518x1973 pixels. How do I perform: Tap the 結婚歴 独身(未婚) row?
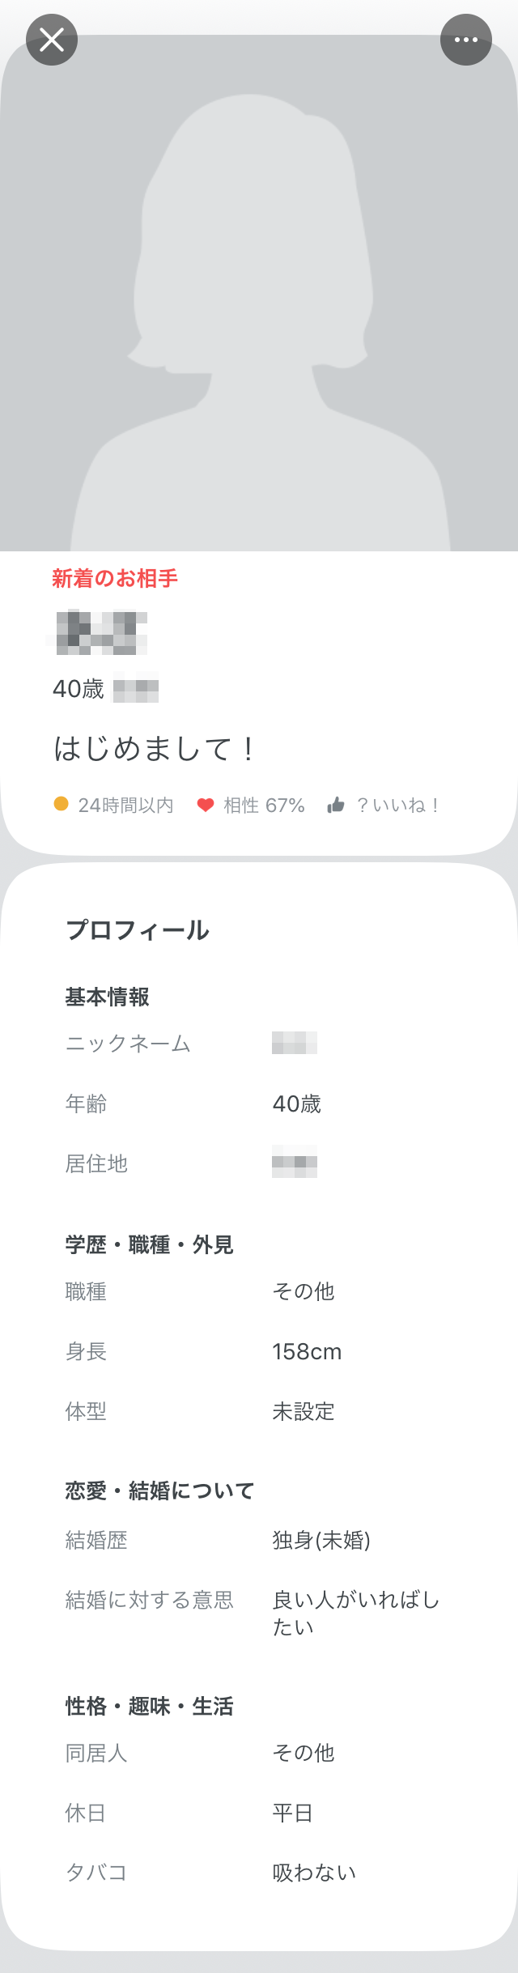tap(259, 1540)
